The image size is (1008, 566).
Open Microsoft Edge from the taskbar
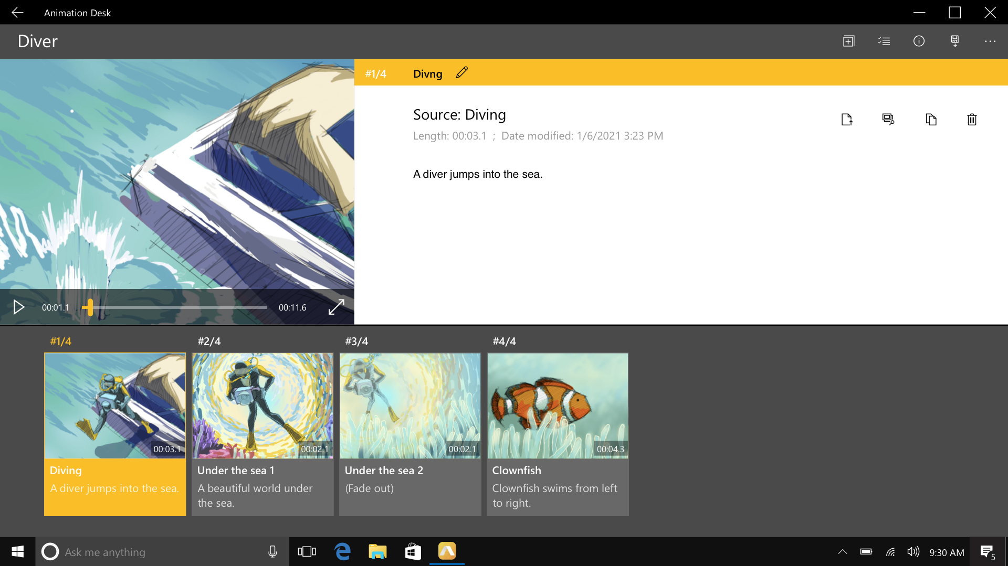click(343, 551)
